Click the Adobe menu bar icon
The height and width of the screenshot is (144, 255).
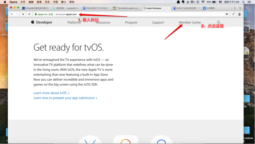coord(193,2)
